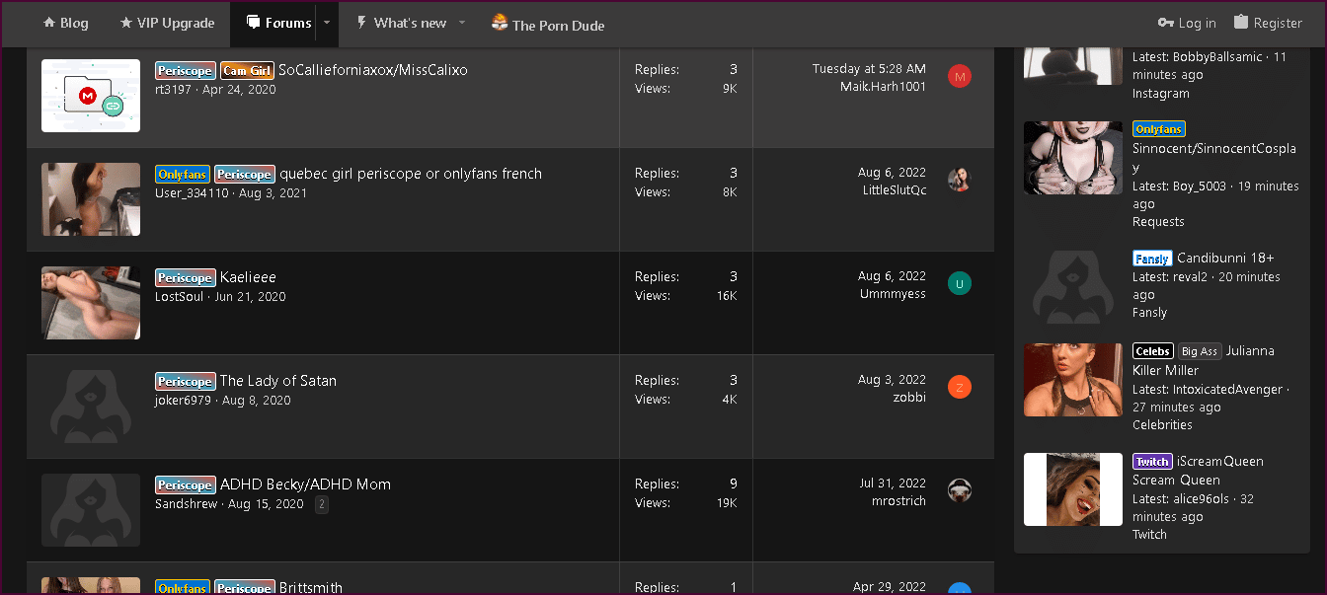1327x595 pixels.
Task: Click zobbi's orange Z avatar
Action: point(960,387)
